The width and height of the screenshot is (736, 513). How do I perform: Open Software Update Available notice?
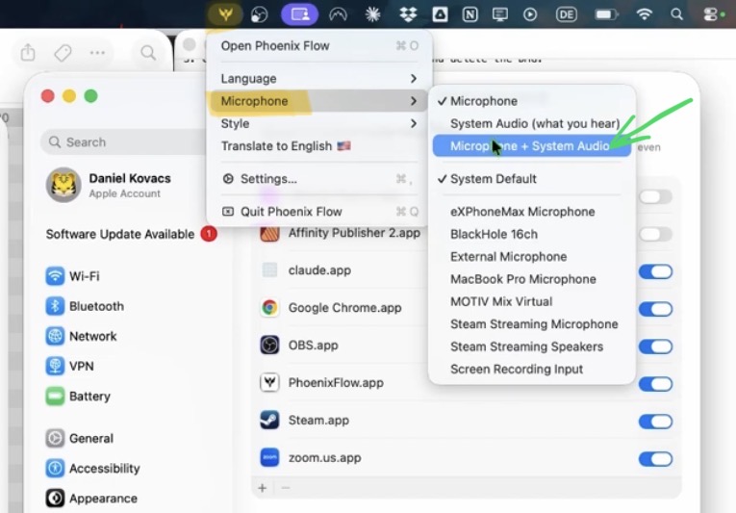point(131,234)
